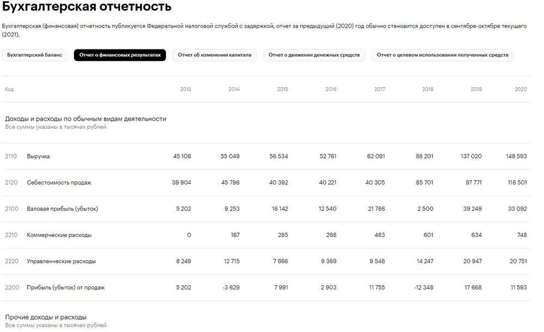Click the Бухгалтерская отчетность heading
The height and width of the screenshot is (332, 544).
tap(86, 8)
